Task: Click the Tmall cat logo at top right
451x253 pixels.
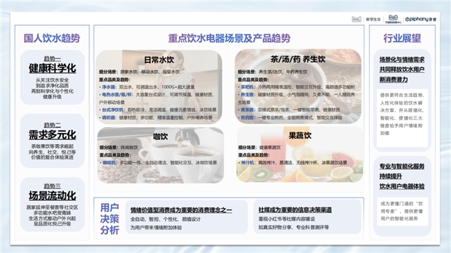Action: 357,19
